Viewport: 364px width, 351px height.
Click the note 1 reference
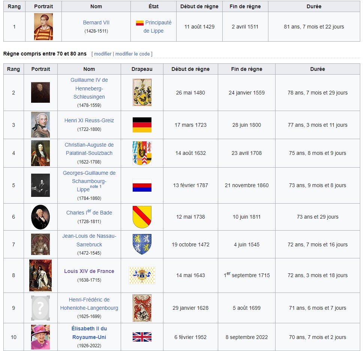coord(96,186)
